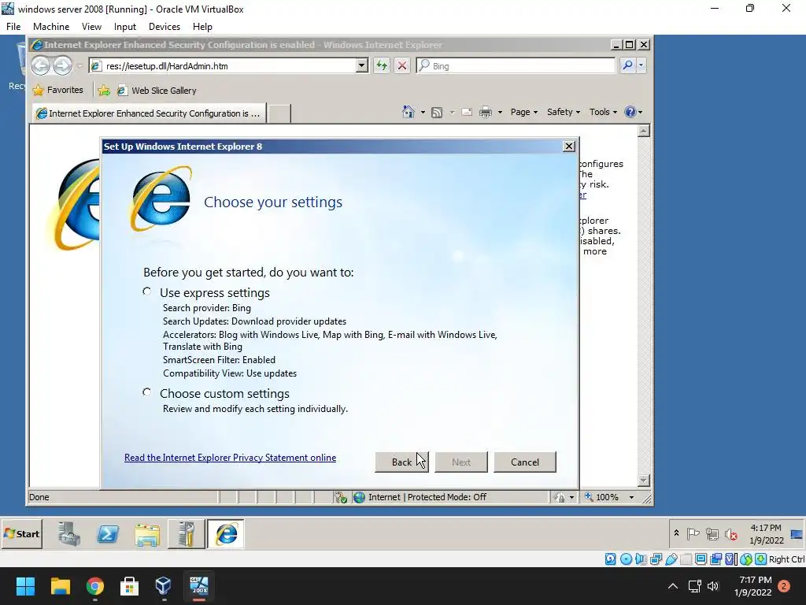The height and width of the screenshot is (605, 806).
Task: Click the Print icon in command bar
Action: pos(485,112)
